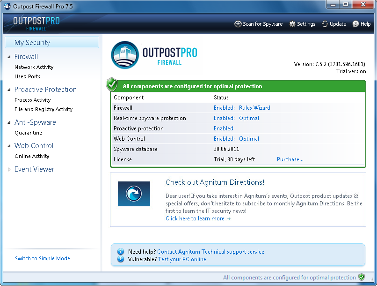Click the green checkmark shield above components list

pos(111,85)
